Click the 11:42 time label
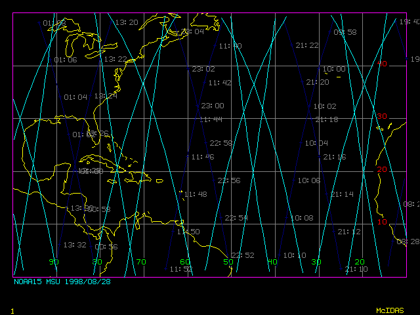The width and height of the screenshot is (420, 315). coord(220,83)
